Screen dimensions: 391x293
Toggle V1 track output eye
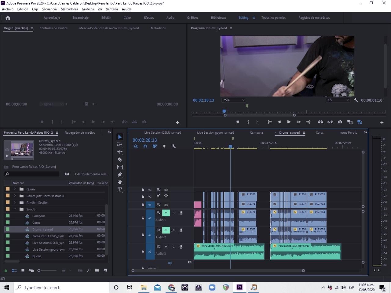(x=166, y=205)
